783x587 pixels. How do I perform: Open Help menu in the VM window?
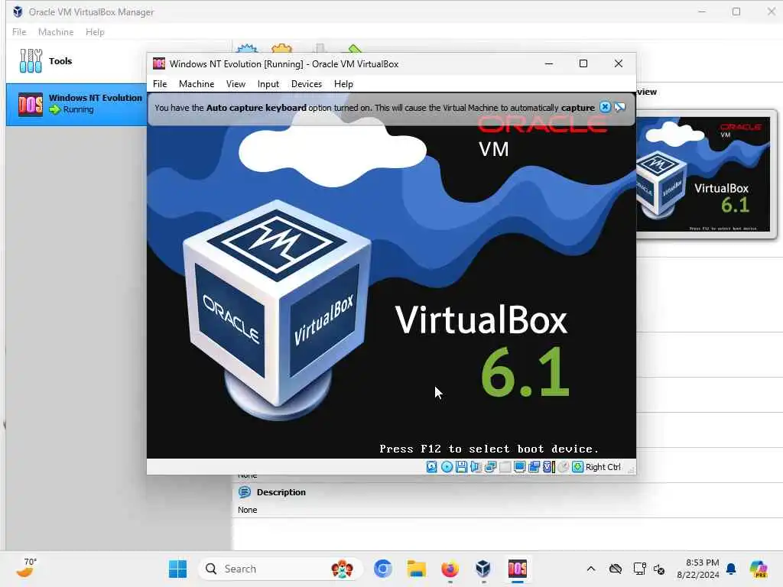click(x=343, y=84)
